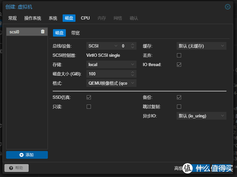
Task: Expand the QEMU image format dropdown
Action: click(x=111, y=83)
